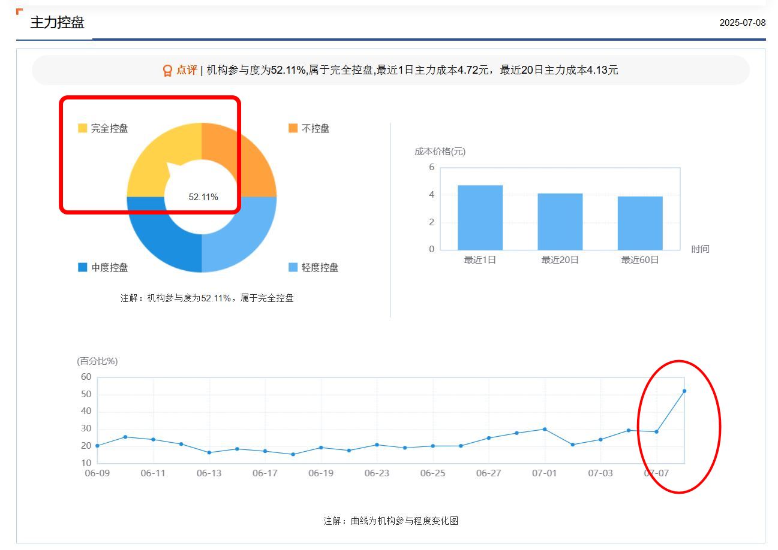Click the 06-11 x-axis date label
The height and width of the screenshot is (550, 778).
153,473
